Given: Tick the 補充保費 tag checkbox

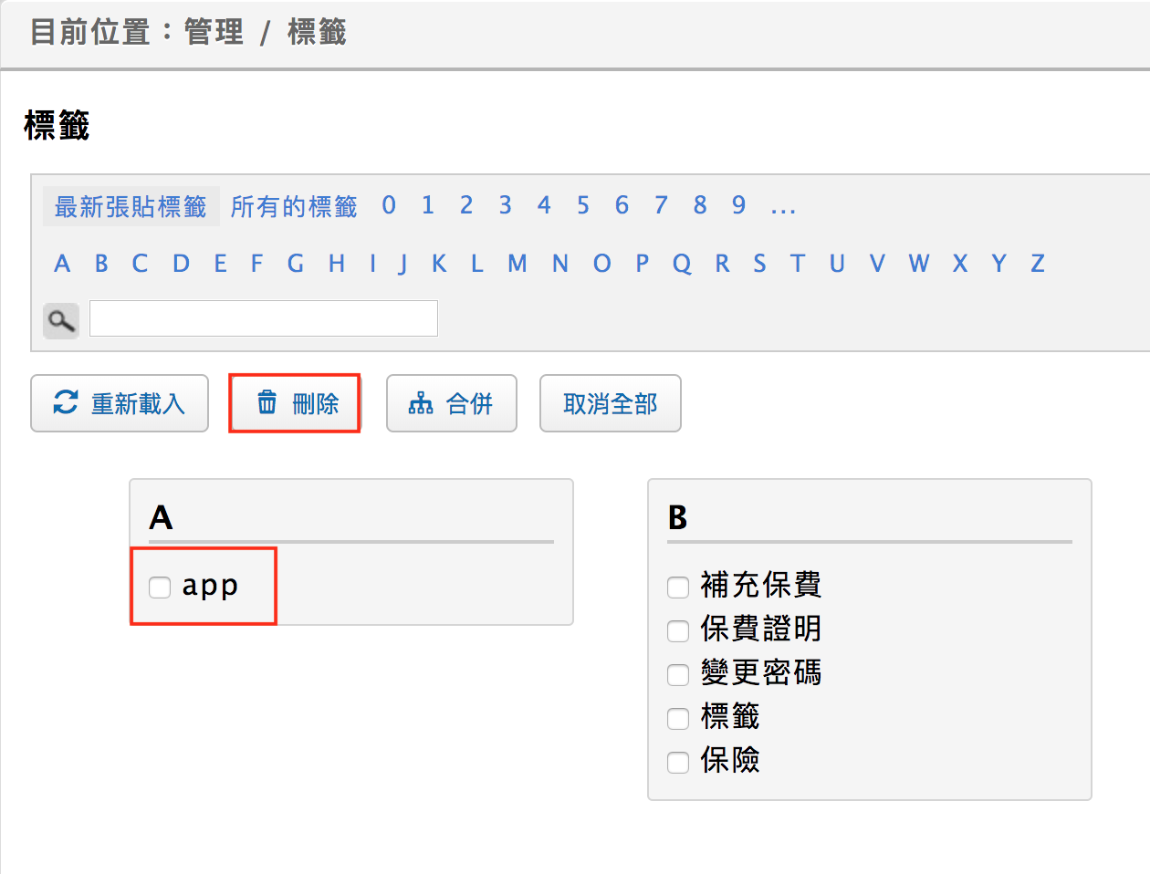Looking at the screenshot, I should (x=678, y=588).
